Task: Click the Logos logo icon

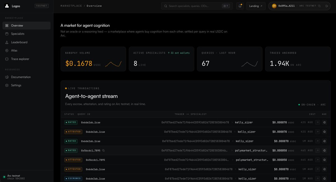Action: pos(7,6)
